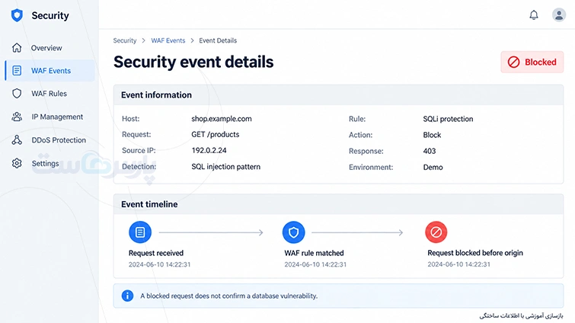This screenshot has width=575, height=323.
Task: Click the Host: field label
Action: pyautogui.click(x=130, y=119)
